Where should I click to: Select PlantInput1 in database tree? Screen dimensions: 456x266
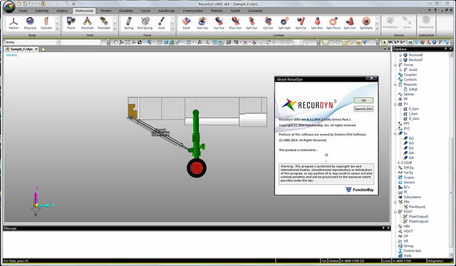pyautogui.click(x=417, y=207)
